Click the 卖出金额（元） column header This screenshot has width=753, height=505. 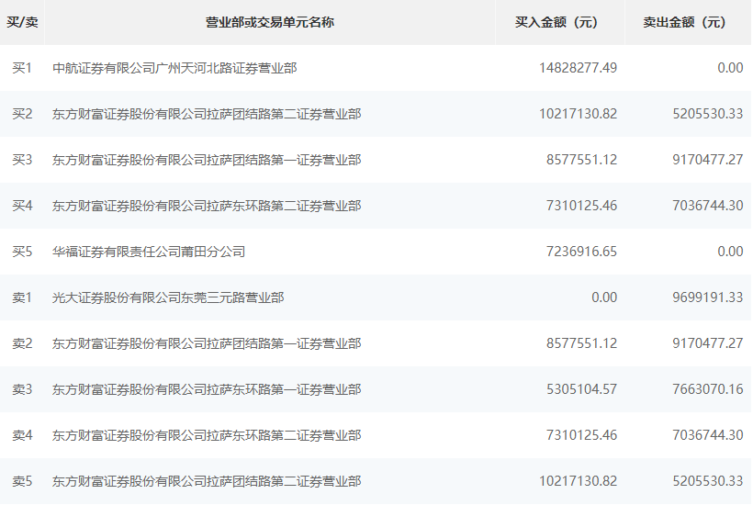tap(684, 22)
